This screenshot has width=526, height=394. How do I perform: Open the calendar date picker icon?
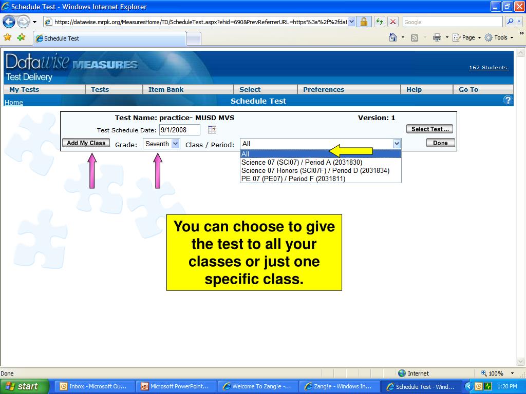[x=212, y=129]
